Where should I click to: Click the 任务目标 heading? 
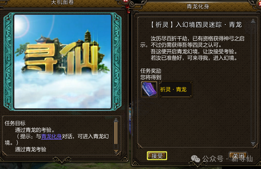point(15,123)
